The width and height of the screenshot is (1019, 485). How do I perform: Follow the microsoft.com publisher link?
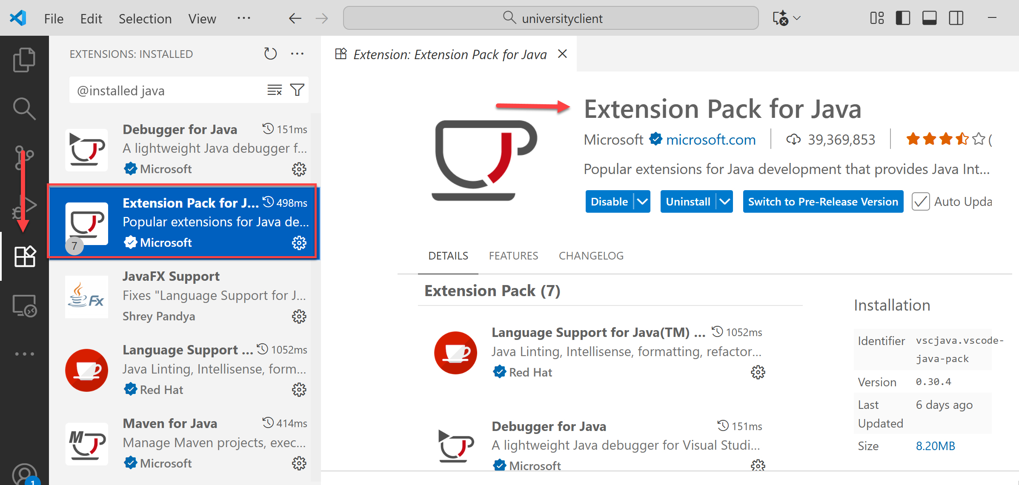click(710, 139)
